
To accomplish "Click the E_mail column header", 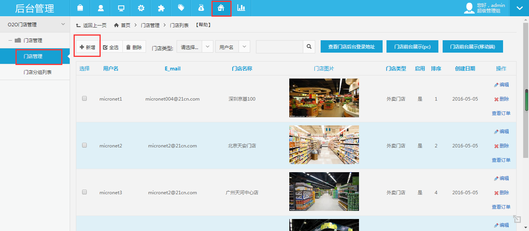I will coord(173,68).
